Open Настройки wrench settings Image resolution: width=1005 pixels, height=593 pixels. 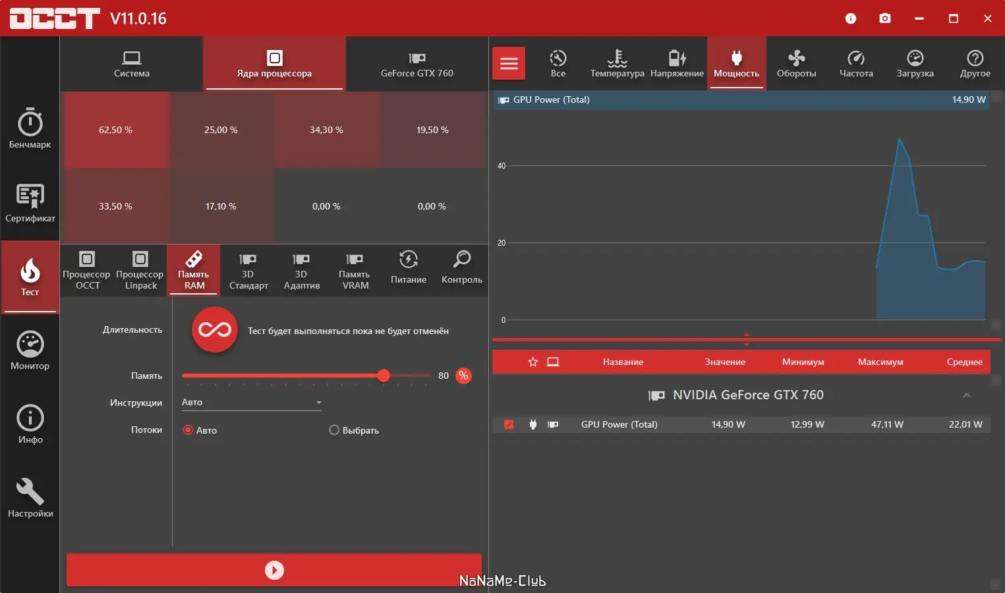pyautogui.click(x=30, y=498)
